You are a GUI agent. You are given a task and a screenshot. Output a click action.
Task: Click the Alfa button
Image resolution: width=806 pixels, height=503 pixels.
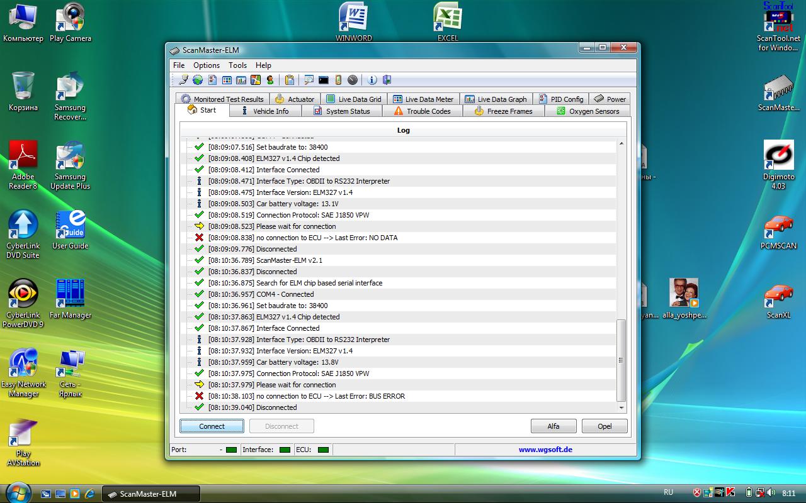point(553,426)
